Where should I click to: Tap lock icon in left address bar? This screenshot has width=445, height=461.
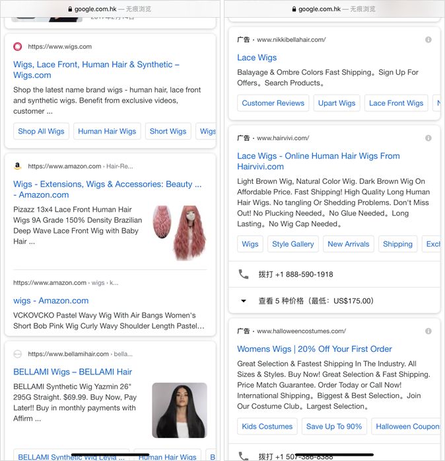click(70, 9)
